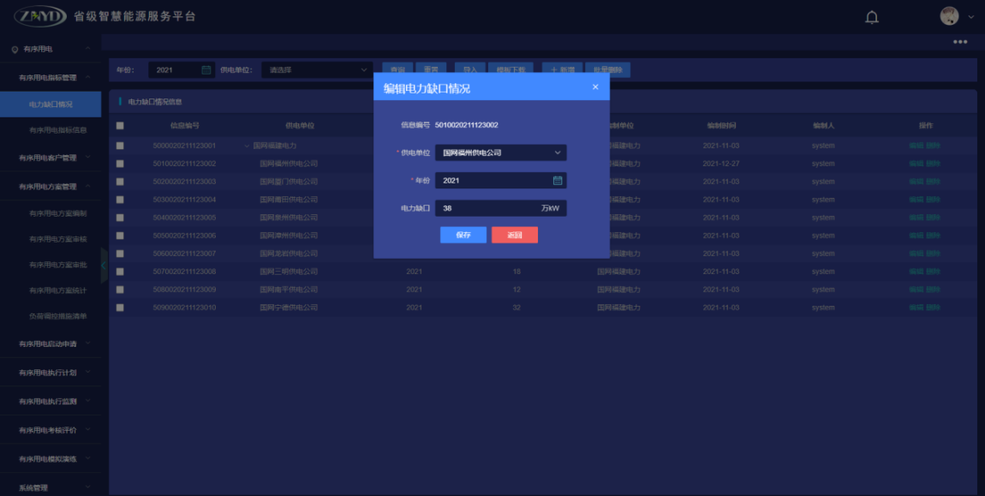Open the user avatar menu

pyautogui.click(x=949, y=16)
